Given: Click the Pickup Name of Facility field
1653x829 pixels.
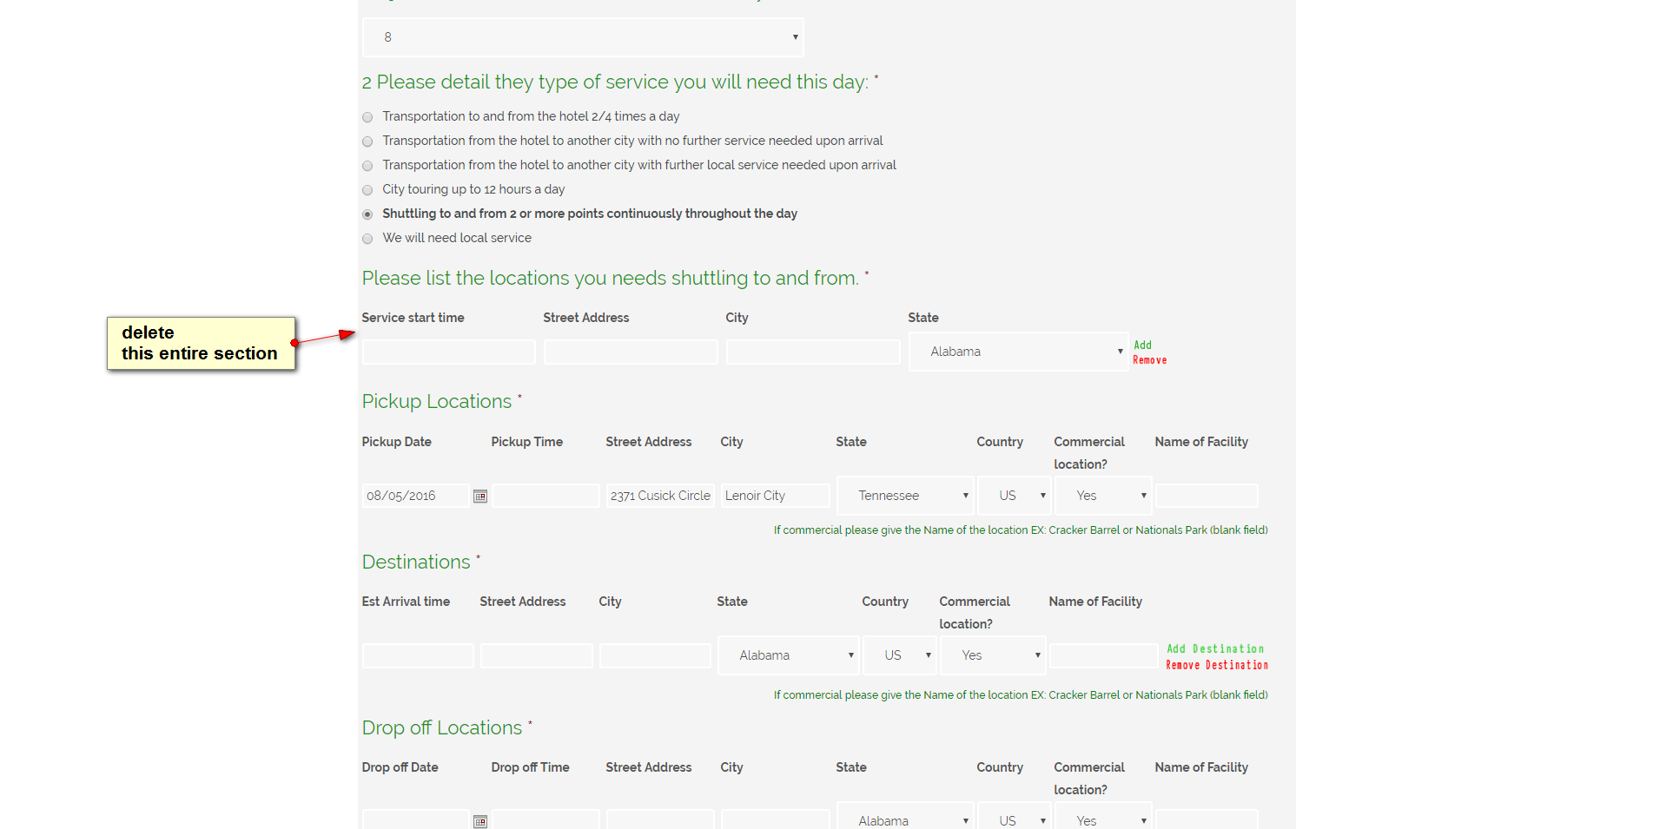Looking at the screenshot, I should [1207, 496].
